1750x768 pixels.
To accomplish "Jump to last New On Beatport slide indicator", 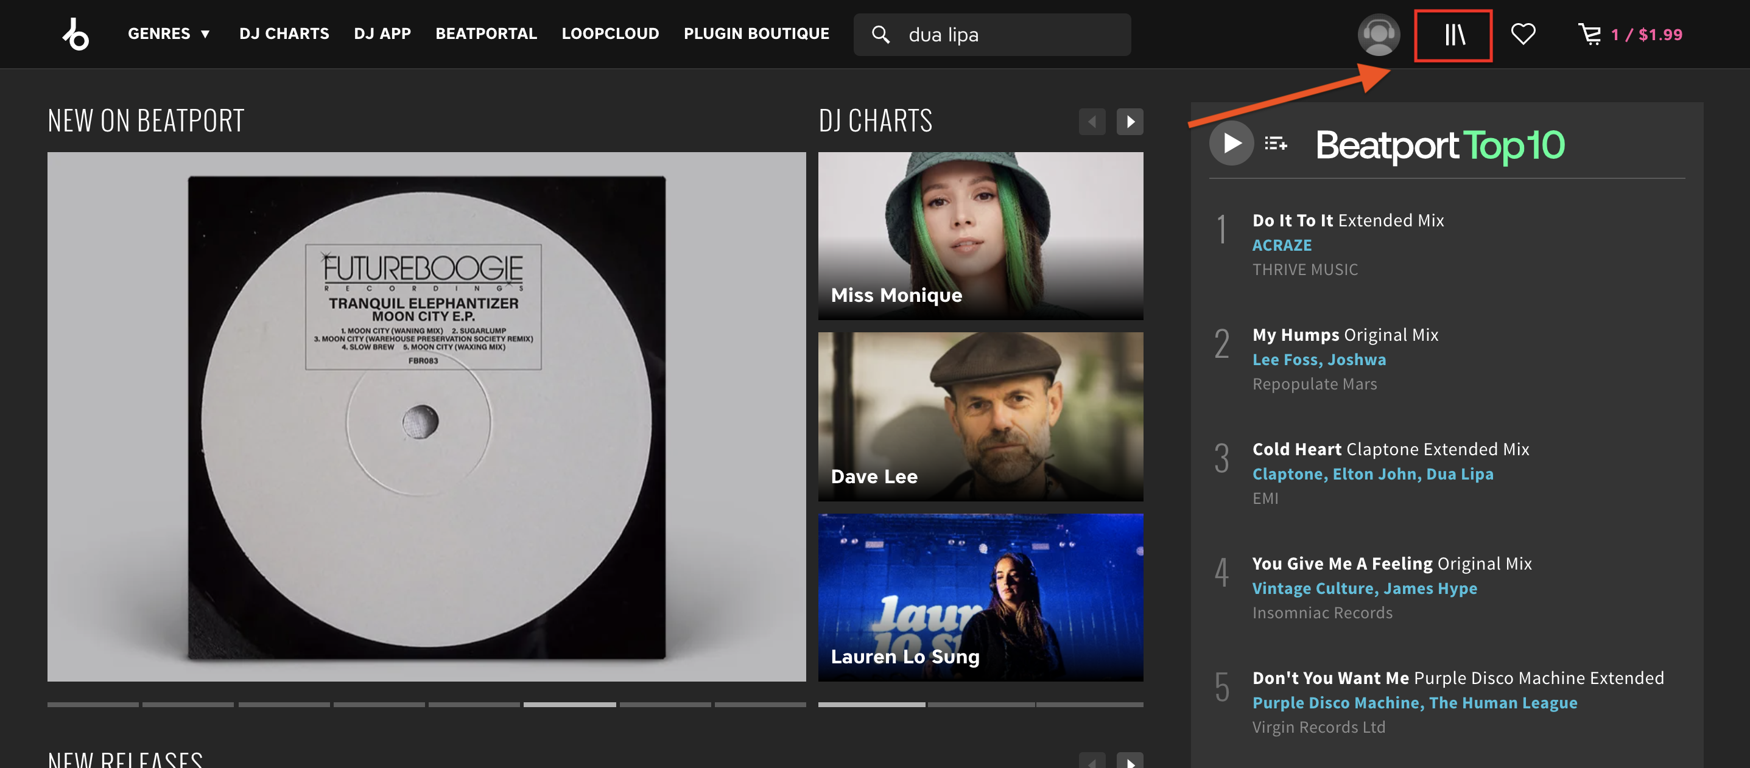I will 760,705.
